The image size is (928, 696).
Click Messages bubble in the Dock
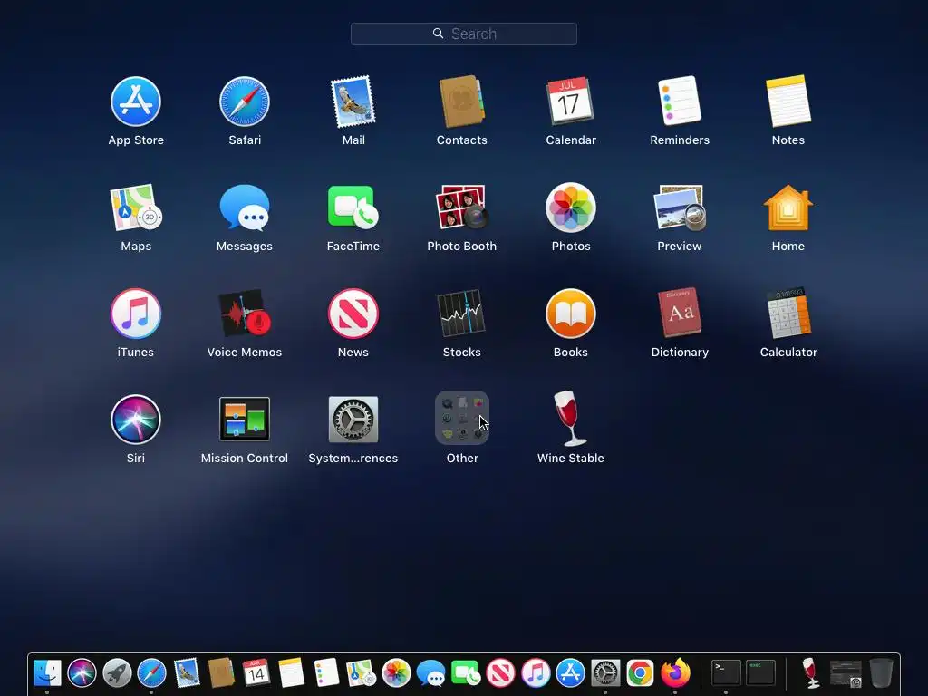coord(430,673)
